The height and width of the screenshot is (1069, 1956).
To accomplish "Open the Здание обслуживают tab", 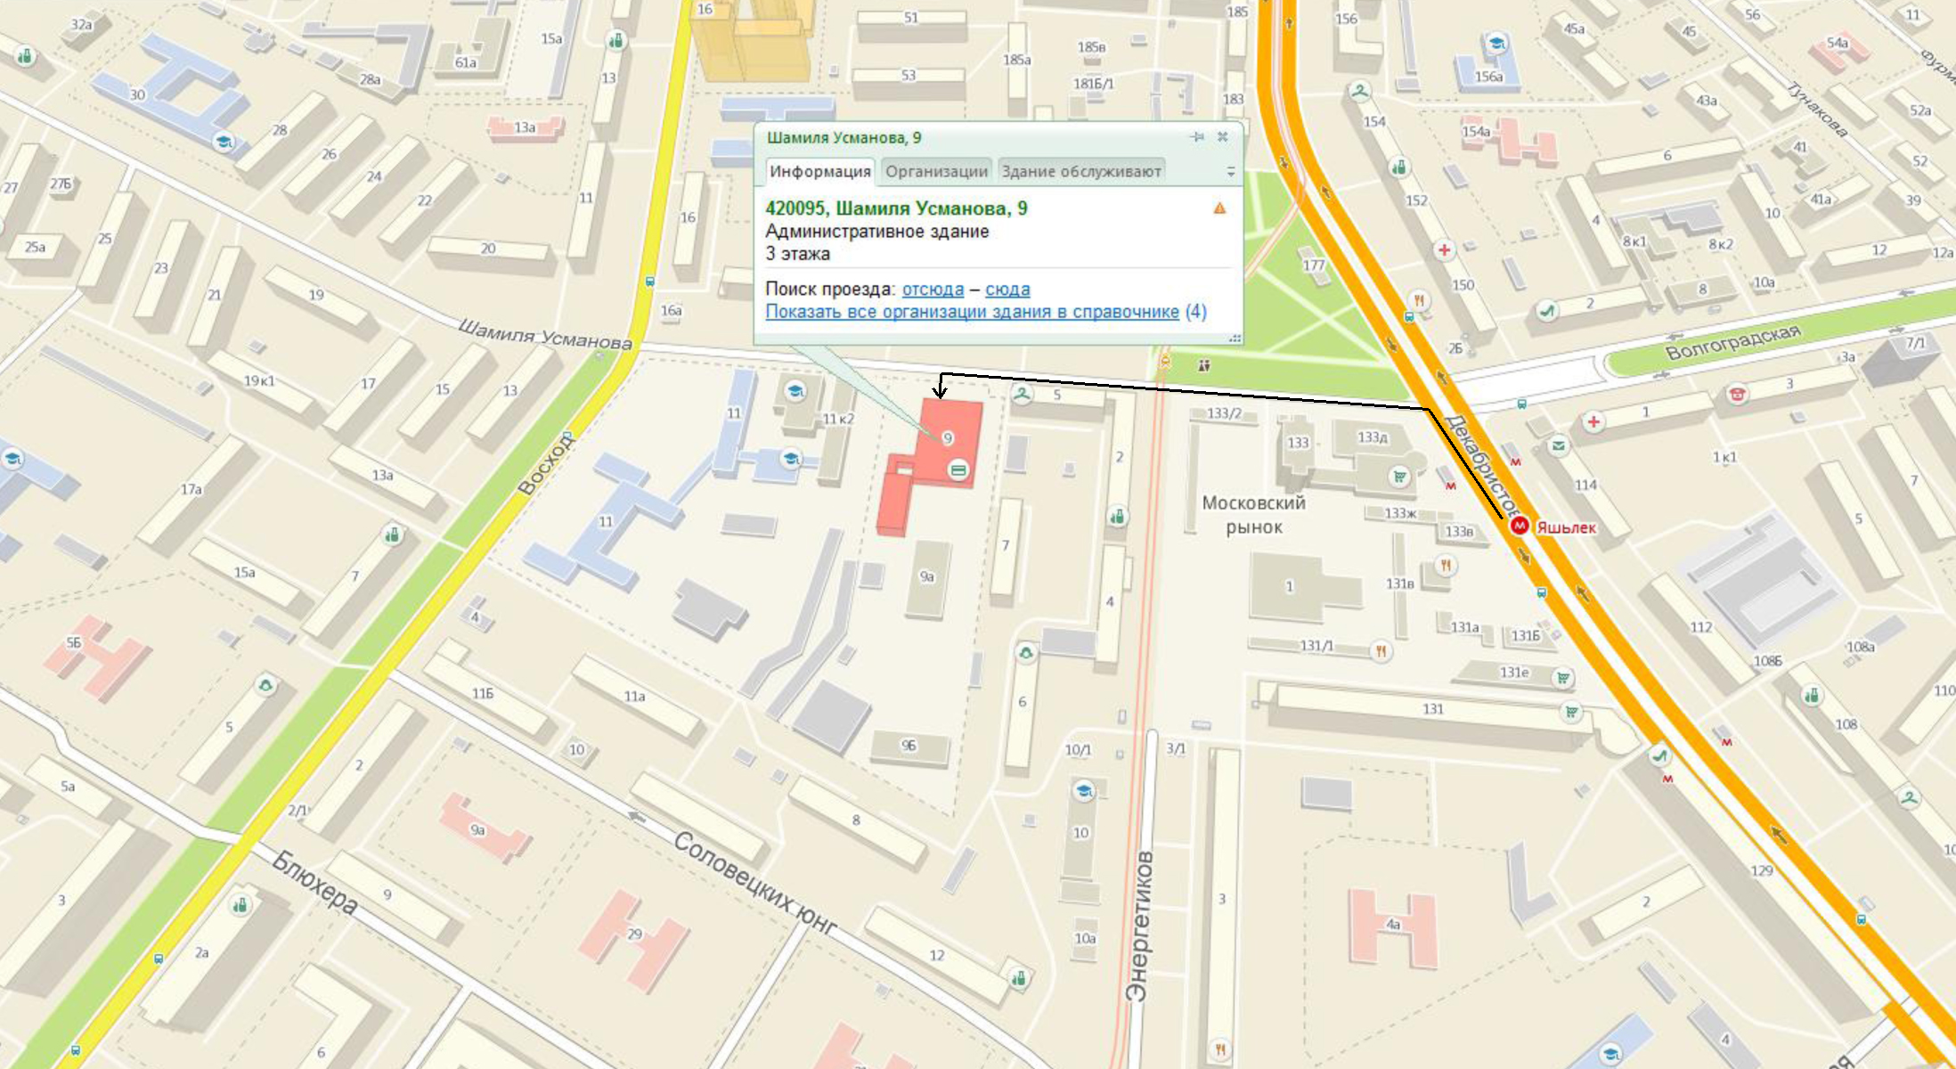I will tap(1080, 171).
